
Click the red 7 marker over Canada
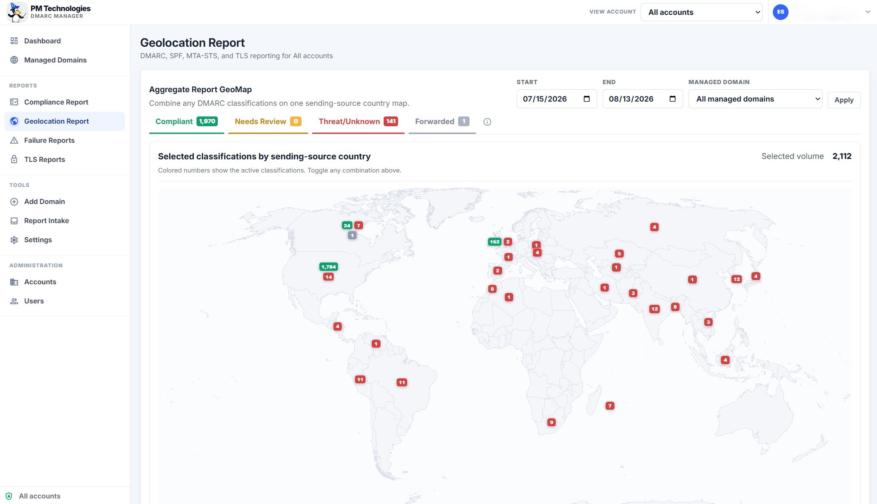[x=359, y=226]
